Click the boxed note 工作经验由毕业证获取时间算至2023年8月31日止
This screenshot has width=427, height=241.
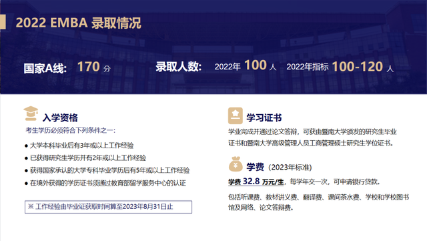coord(108,207)
